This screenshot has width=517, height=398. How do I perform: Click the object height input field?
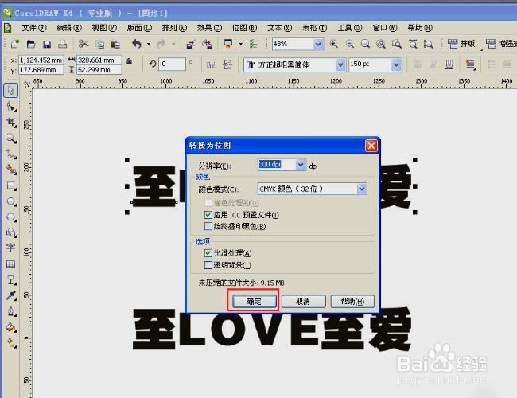pos(99,70)
